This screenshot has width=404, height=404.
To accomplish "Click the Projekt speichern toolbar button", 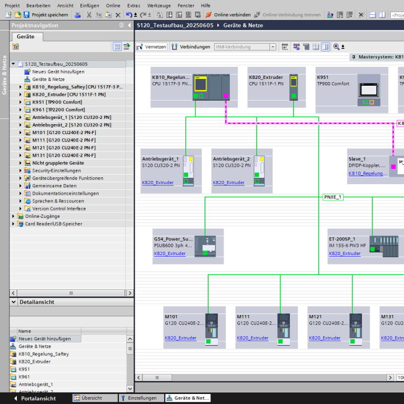I will 46,15.
